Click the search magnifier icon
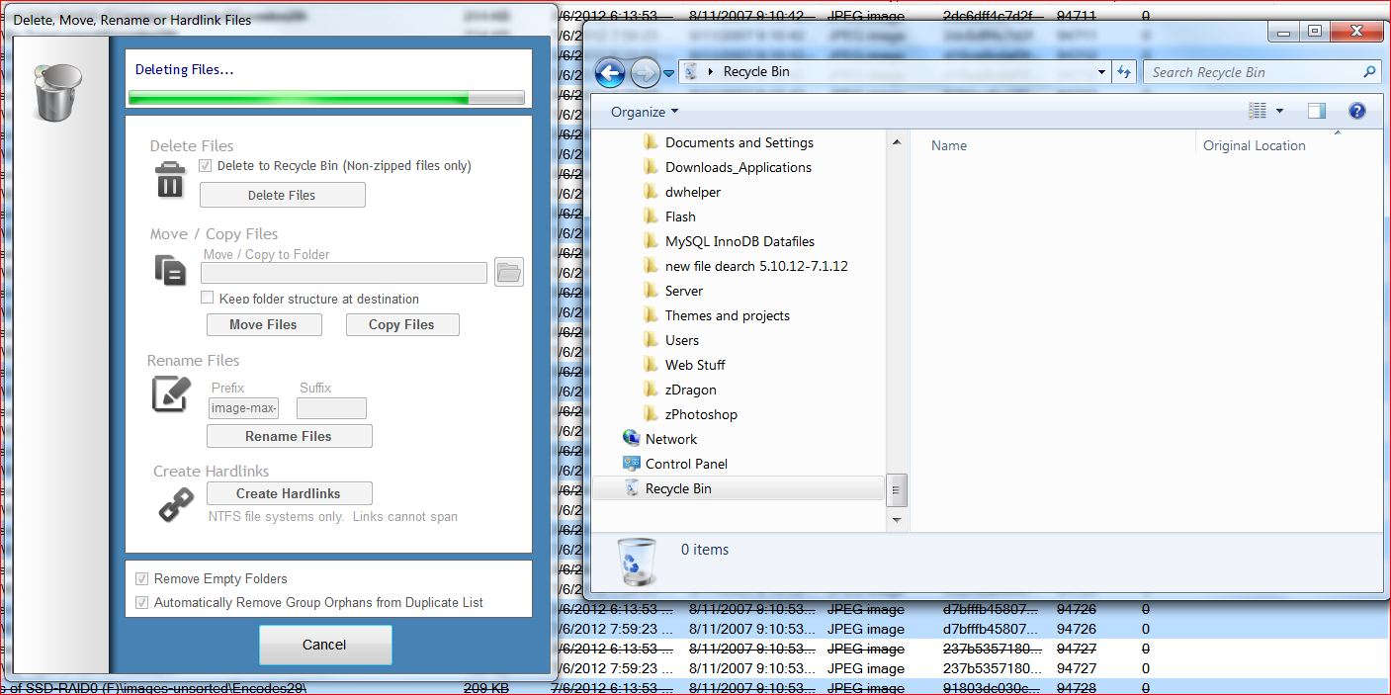 (1369, 72)
